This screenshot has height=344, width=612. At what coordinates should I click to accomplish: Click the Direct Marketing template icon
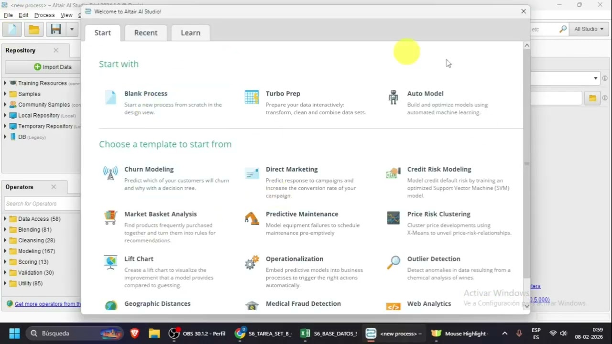click(251, 173)
